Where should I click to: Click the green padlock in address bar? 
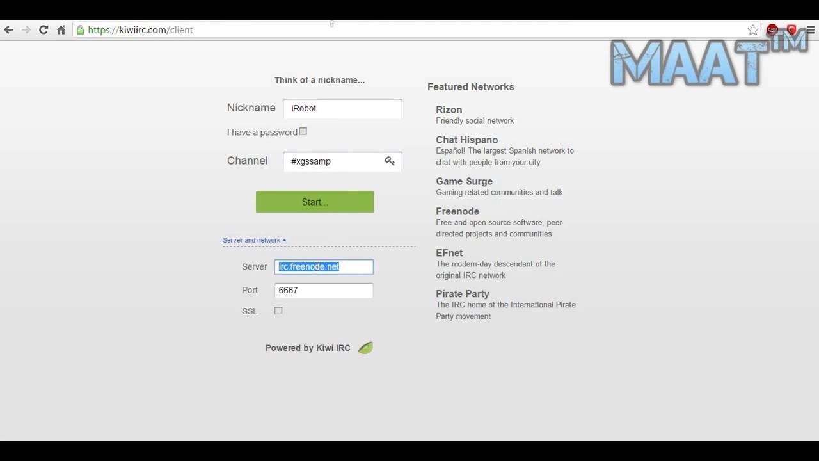80,30
